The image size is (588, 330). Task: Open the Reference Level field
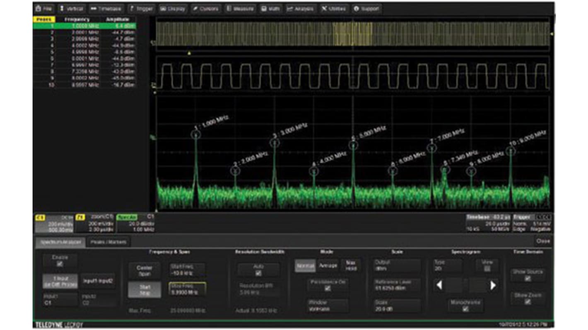point(397,285)
